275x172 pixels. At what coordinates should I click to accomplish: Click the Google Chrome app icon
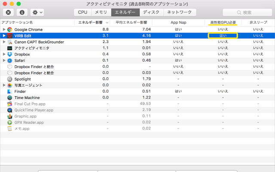(9, 30)
